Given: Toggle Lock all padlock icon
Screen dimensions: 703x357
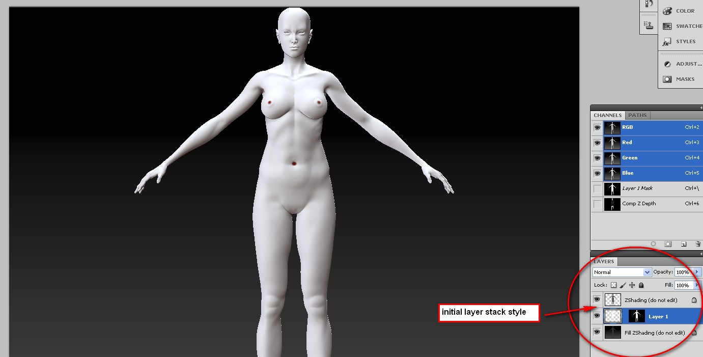Looking at the screenshot, I should [x=641, y=285].
